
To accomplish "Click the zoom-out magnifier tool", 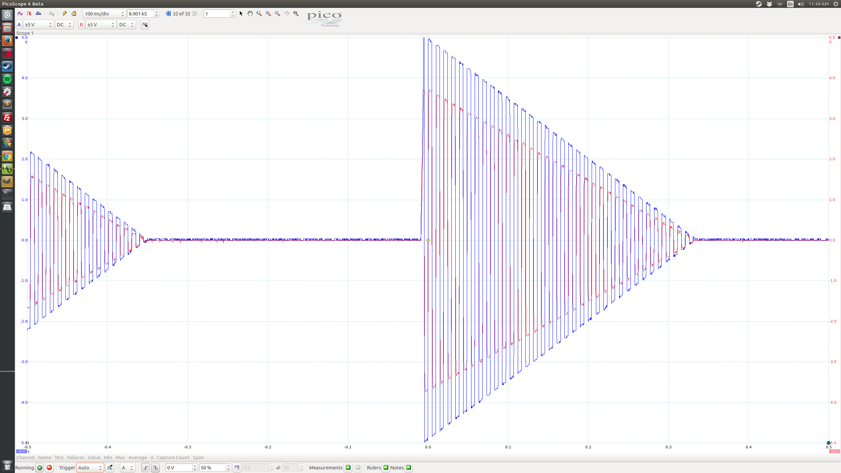I will pos(278,13).
